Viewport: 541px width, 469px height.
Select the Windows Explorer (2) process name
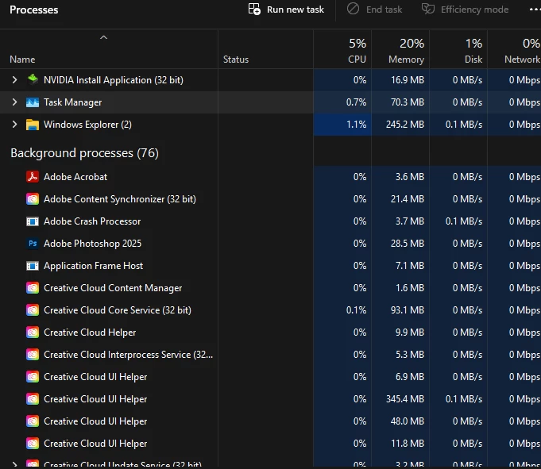coord(87,125)
